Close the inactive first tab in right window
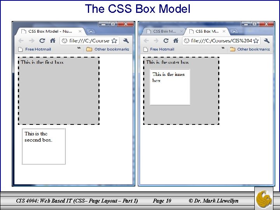This screenshot has height=210, width=280. (x=182, y=31)
